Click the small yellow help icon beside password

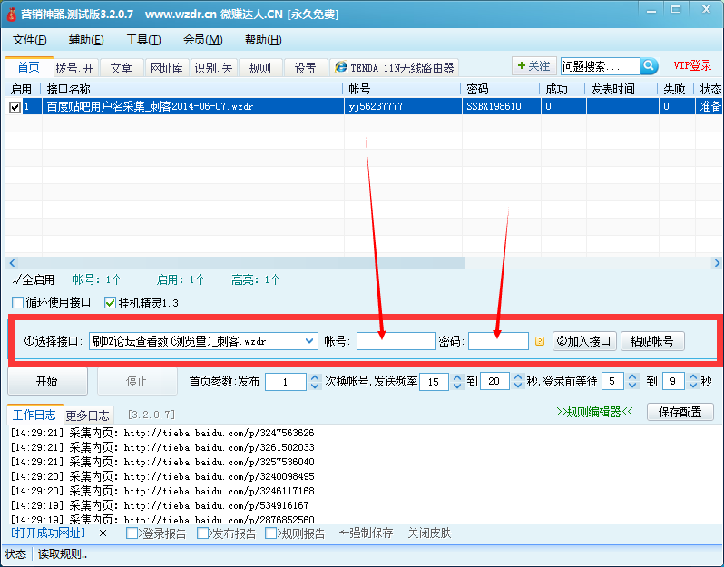539,341
